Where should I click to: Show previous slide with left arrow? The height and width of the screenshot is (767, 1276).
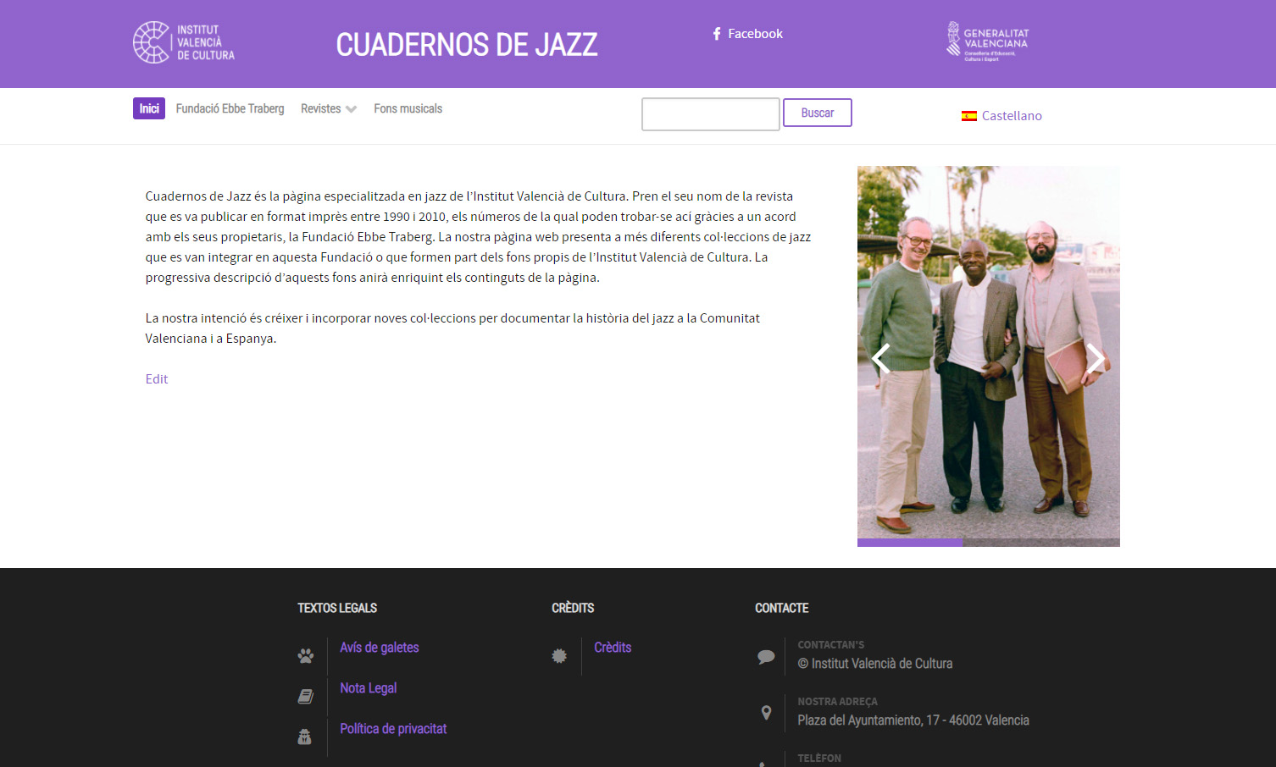[881, 359]
